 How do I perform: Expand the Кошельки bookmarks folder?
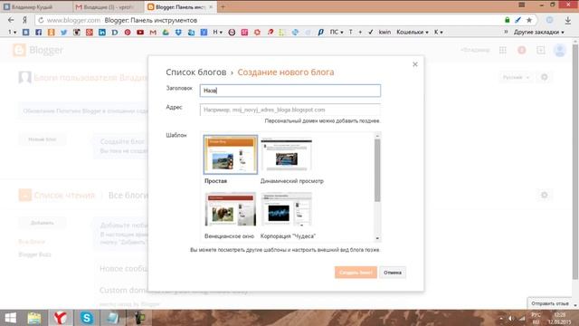point(413,33)
